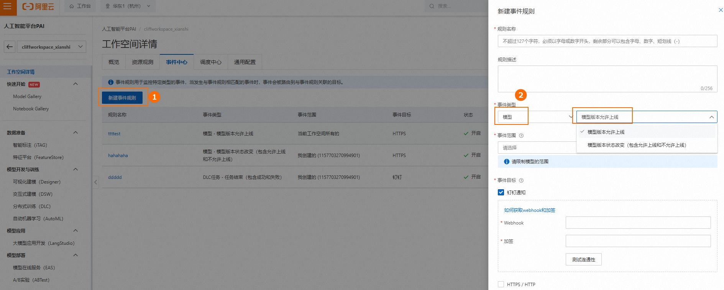The width and height of the screenshot is (724, 290).
Task: Click the 开启 status in ttttest row
Action: [472, 133]
